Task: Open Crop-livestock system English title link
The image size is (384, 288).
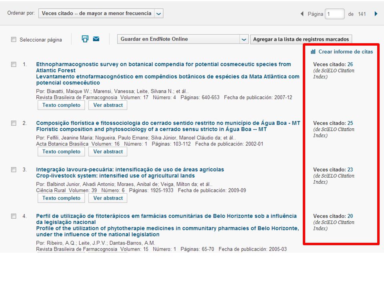Action: 115,176
